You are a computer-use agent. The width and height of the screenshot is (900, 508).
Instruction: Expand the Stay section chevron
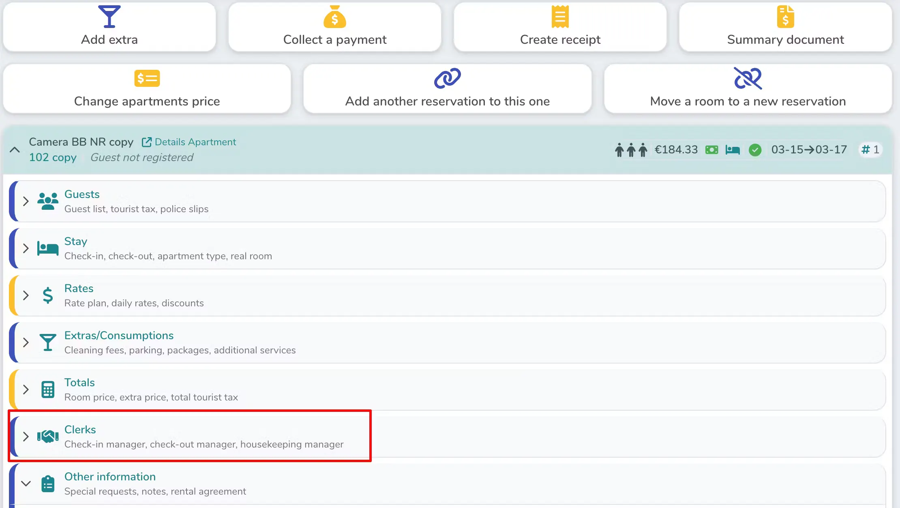point(26,248)
